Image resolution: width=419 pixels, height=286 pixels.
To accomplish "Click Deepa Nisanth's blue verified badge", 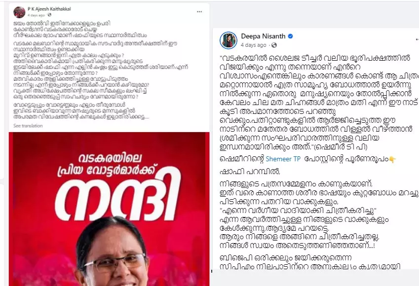I will click(x=291, y=36).
